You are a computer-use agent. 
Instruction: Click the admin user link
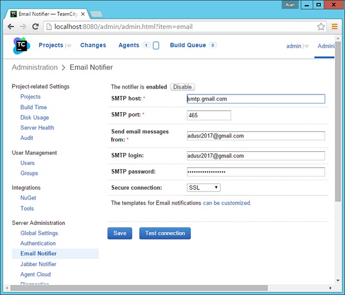click(x=294, y=46)
